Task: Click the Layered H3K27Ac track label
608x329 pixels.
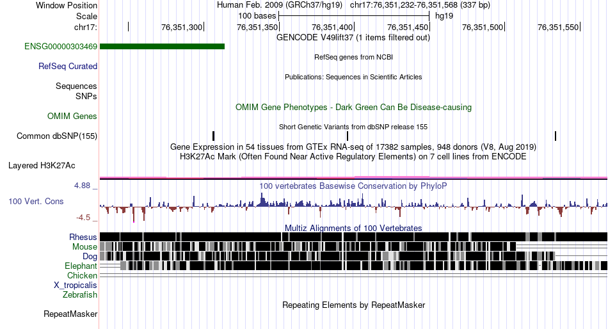Action: point(42,166)
